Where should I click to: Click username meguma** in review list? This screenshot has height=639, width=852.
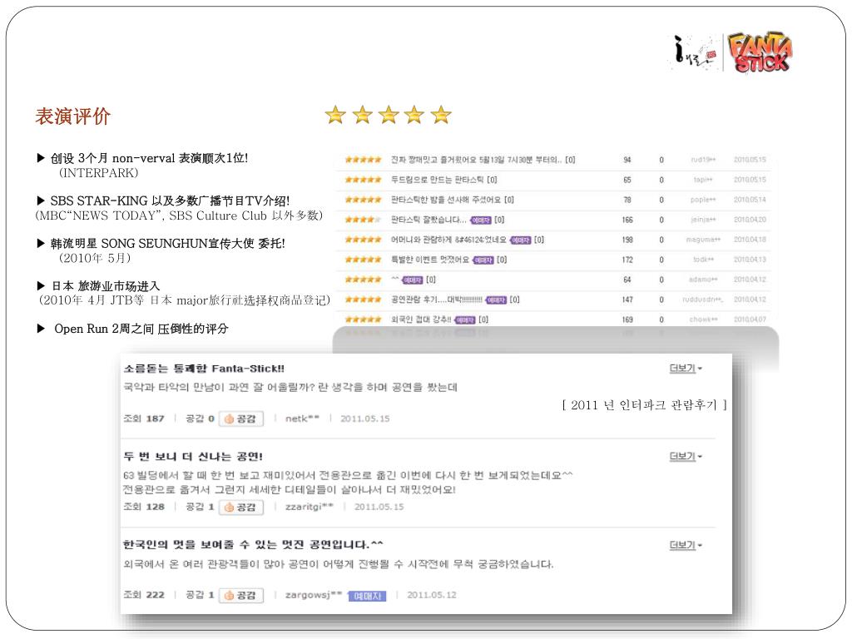click(703, 240)
